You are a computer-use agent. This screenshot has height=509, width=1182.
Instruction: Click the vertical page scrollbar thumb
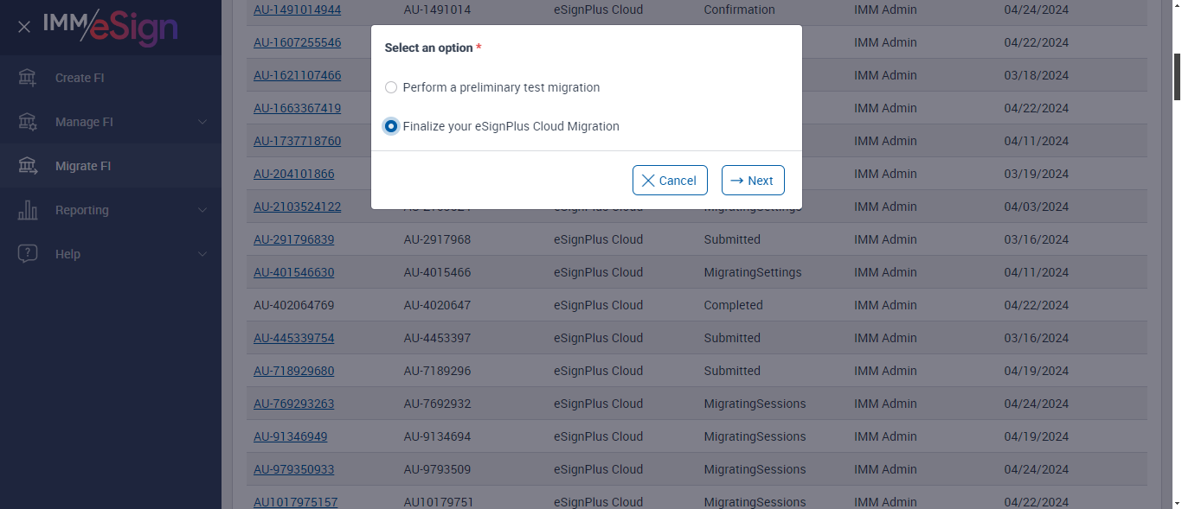[x=1177, y=76]
